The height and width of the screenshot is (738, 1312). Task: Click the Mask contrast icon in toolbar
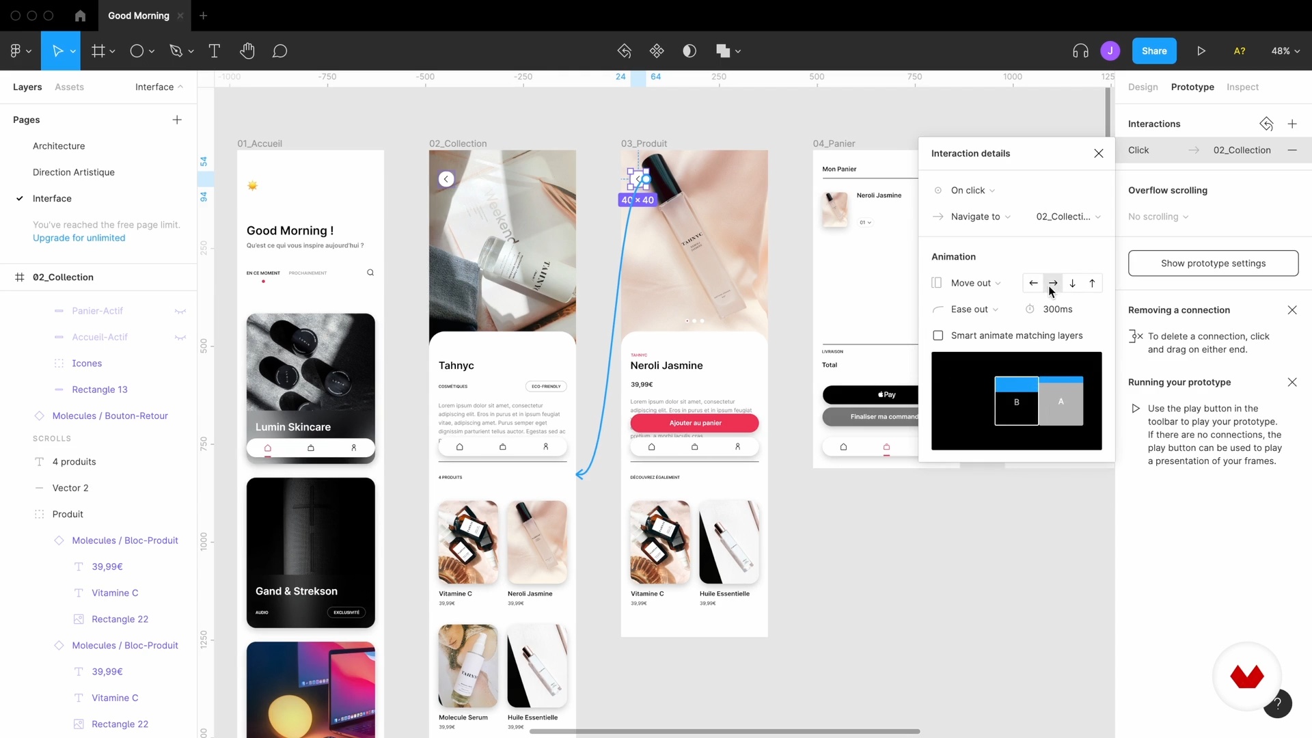689,51
